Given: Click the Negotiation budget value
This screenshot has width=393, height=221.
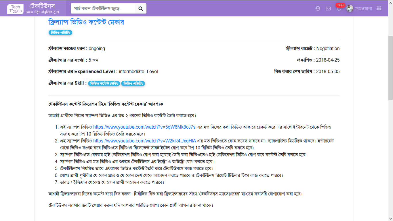Looking at the screenshot, I should [x=328, y=49].
